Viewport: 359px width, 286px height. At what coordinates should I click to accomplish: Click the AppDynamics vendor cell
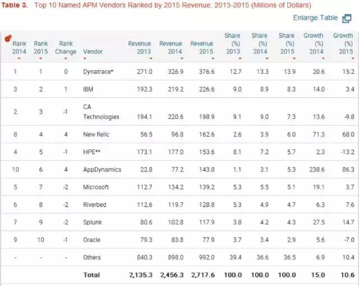[x=101, y=169]
